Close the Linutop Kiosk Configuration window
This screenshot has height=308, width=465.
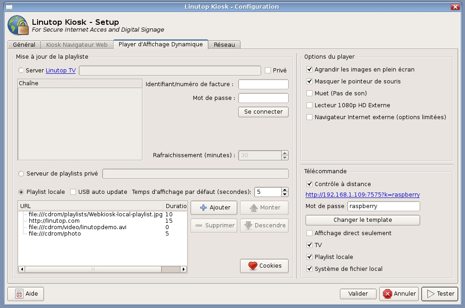pyautogui.click(x=455, y=6)
